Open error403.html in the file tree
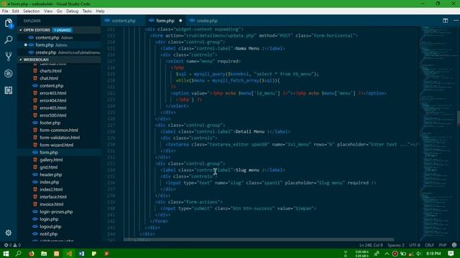The image size is (460, 258). (x=52, y=93)
